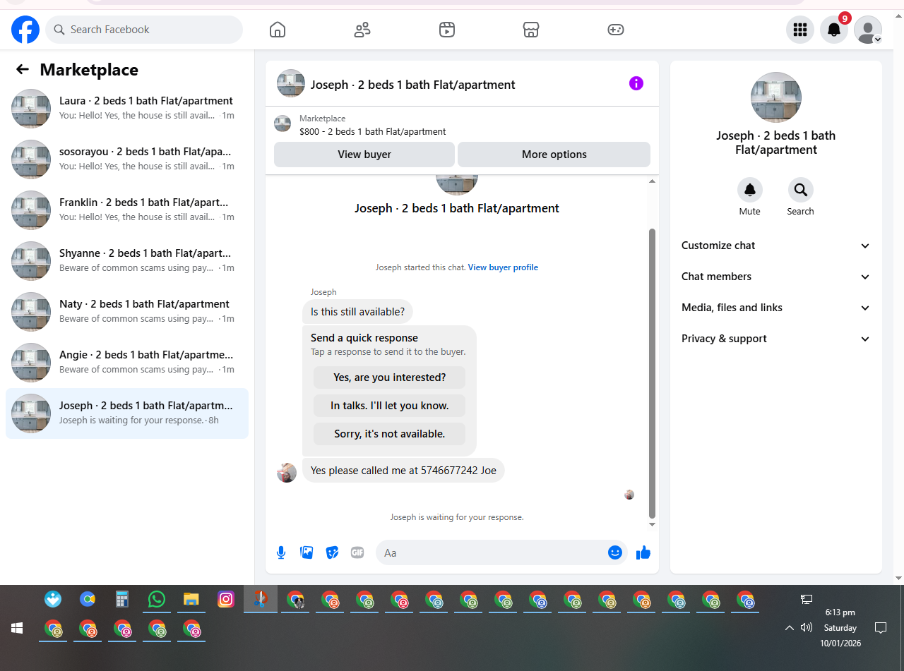Click the Search Facebook field
This screenshot has width=904, height=671.
click(x=144, y=30)
